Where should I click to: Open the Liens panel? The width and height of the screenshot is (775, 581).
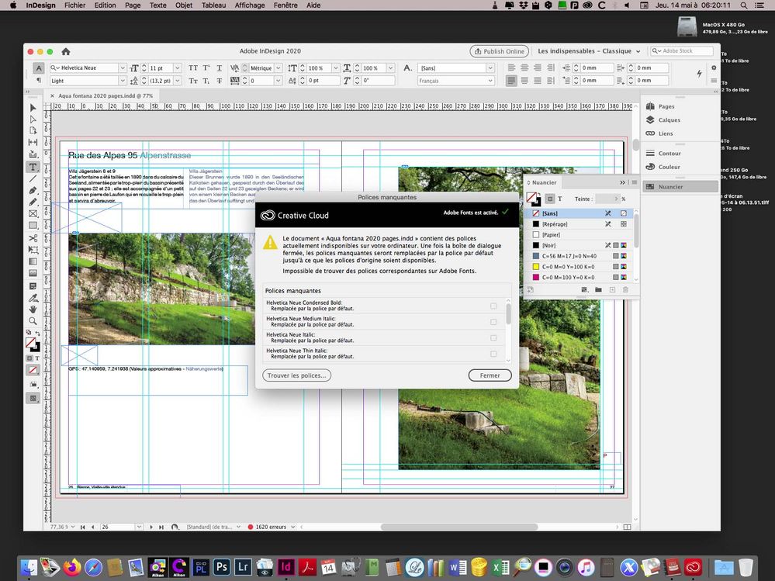coord(665,133)
